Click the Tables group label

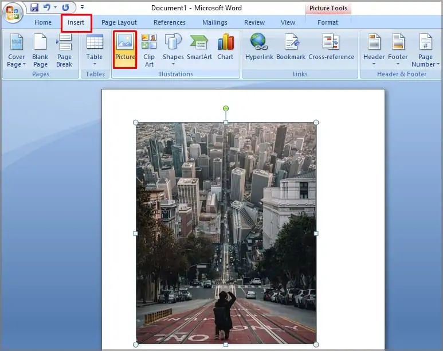point(95,74)
